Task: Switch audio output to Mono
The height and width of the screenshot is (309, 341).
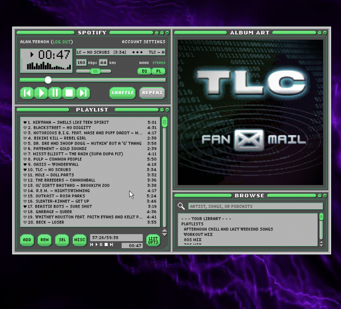Action: 144,63
